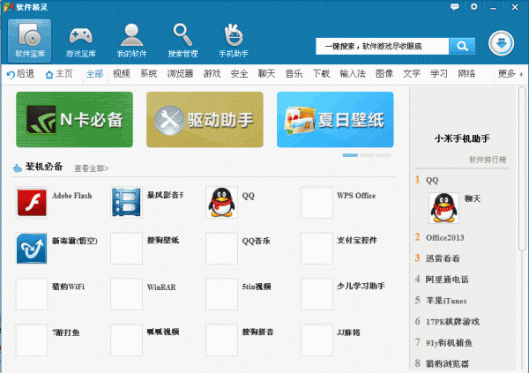The width and height of the screenshot is (529, 373).
Task: Select the 游戏 category tab
Action: pyautogui.click(x=212, y=73)
